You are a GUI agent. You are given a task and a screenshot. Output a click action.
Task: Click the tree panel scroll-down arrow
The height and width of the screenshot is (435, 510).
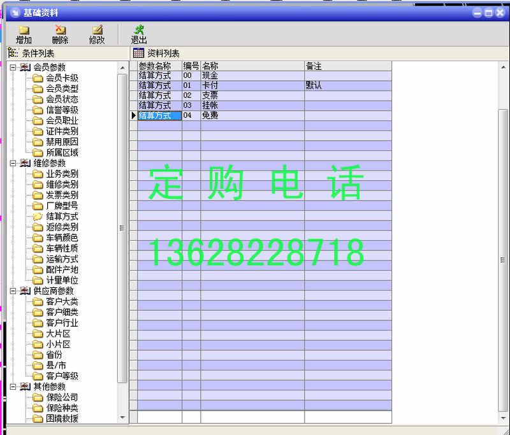tap(122, 417)
